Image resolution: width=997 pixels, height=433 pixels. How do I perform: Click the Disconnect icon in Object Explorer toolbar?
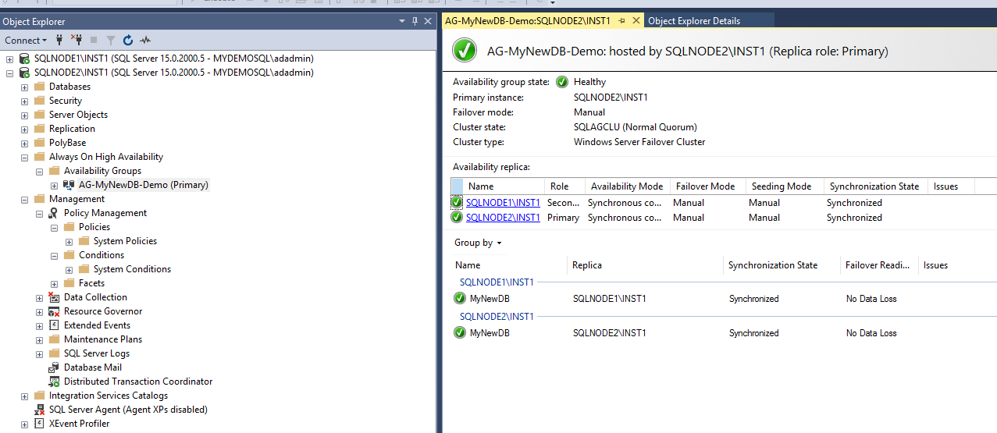point(77,40)
